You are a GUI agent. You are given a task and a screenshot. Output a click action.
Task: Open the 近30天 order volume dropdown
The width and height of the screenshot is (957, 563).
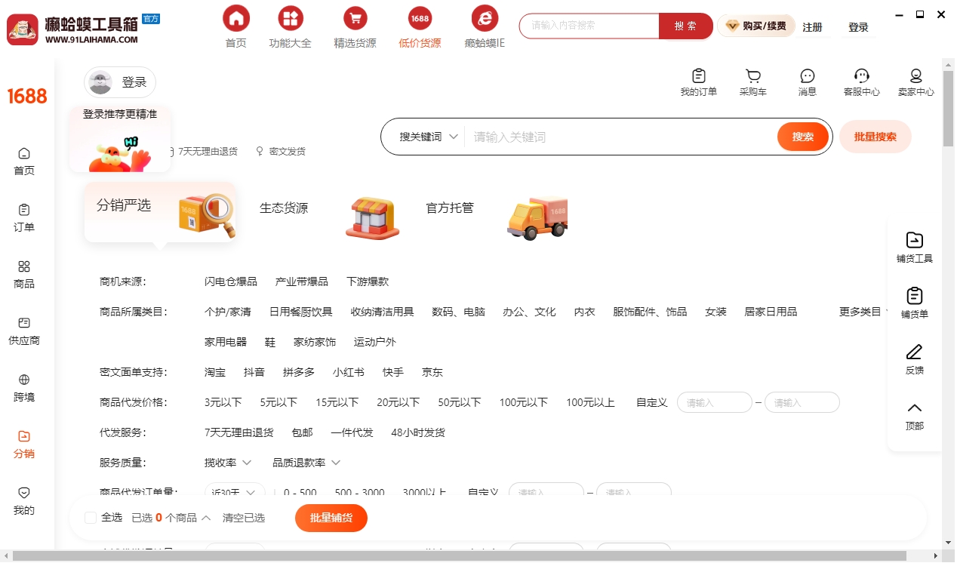tap(234, 491)
